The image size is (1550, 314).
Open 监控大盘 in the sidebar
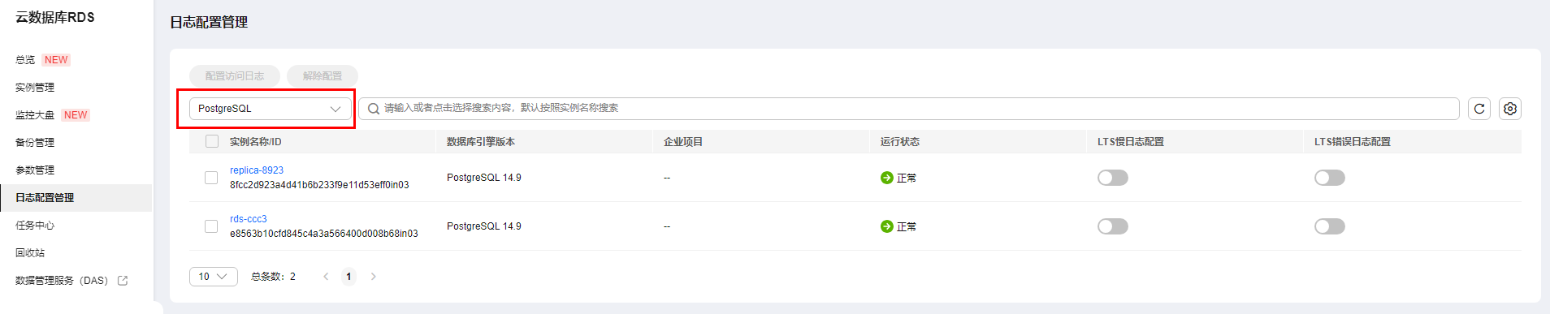35,115
